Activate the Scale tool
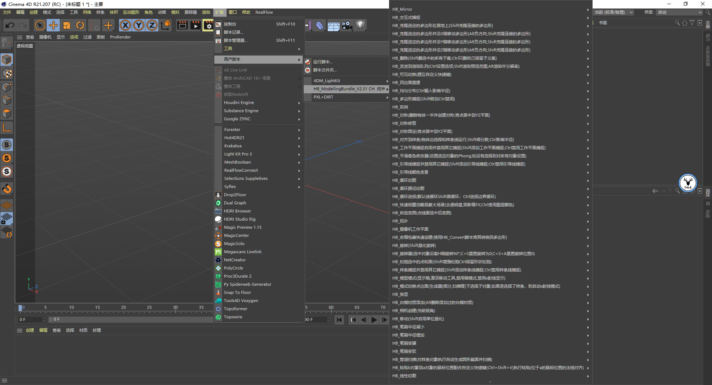Image resolution: width=712 pixels, height=385 pixels. point(67,25)
